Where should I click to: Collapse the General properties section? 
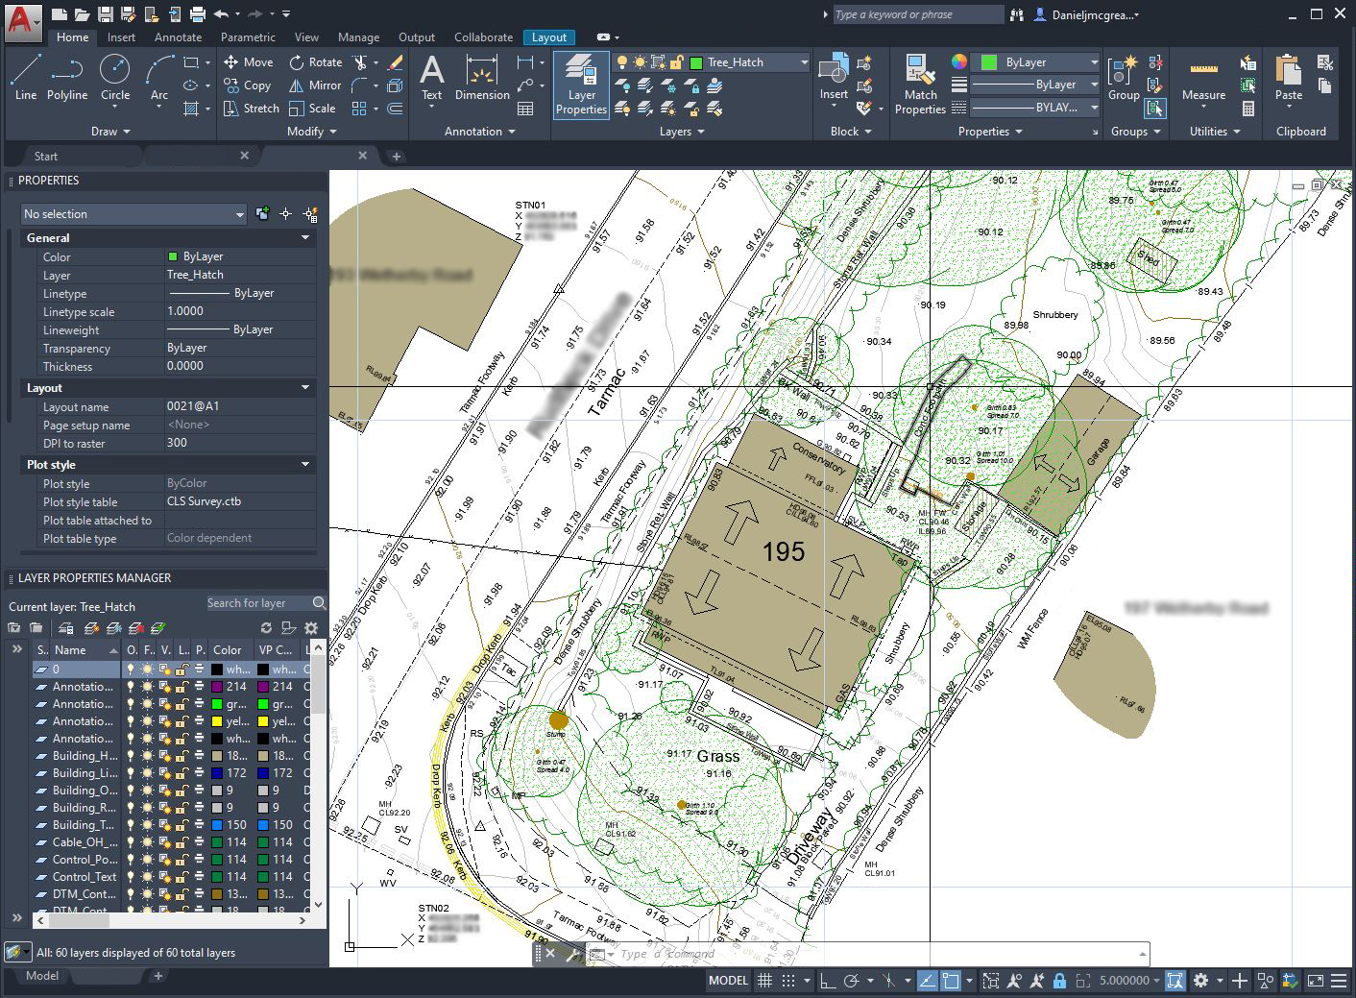pyautogui.click(x=305, y=238)
